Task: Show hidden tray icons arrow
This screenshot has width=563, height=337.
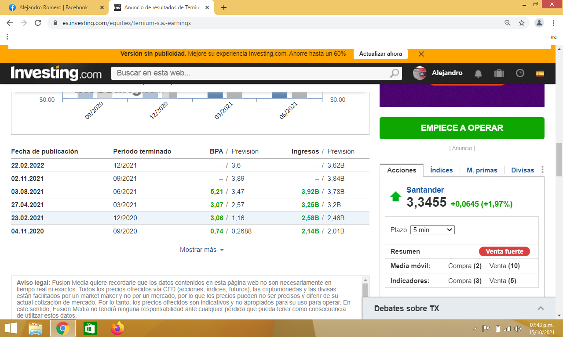Action: point(475,329)
